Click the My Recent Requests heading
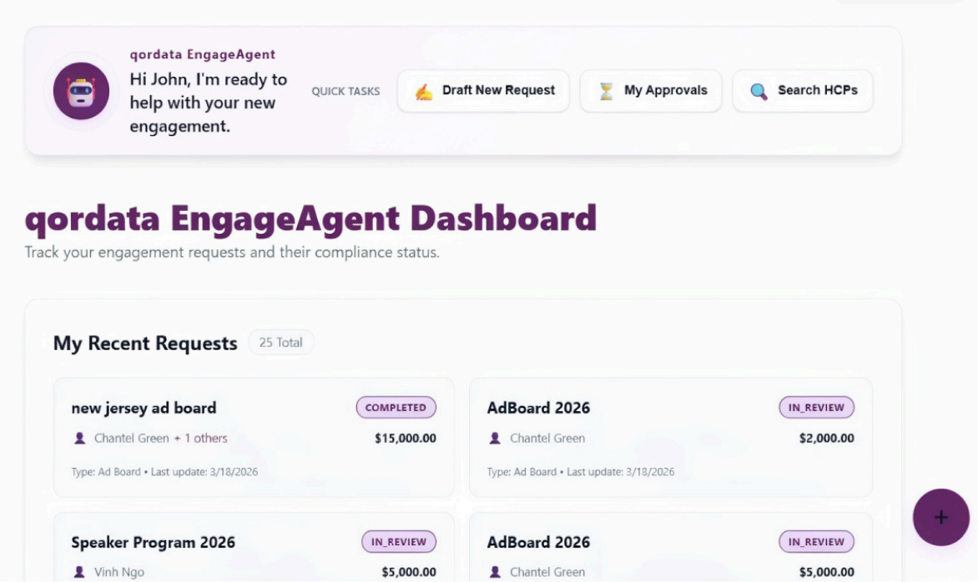The height and width of the screenshot is (582, 978). click(x=145, y=344)
